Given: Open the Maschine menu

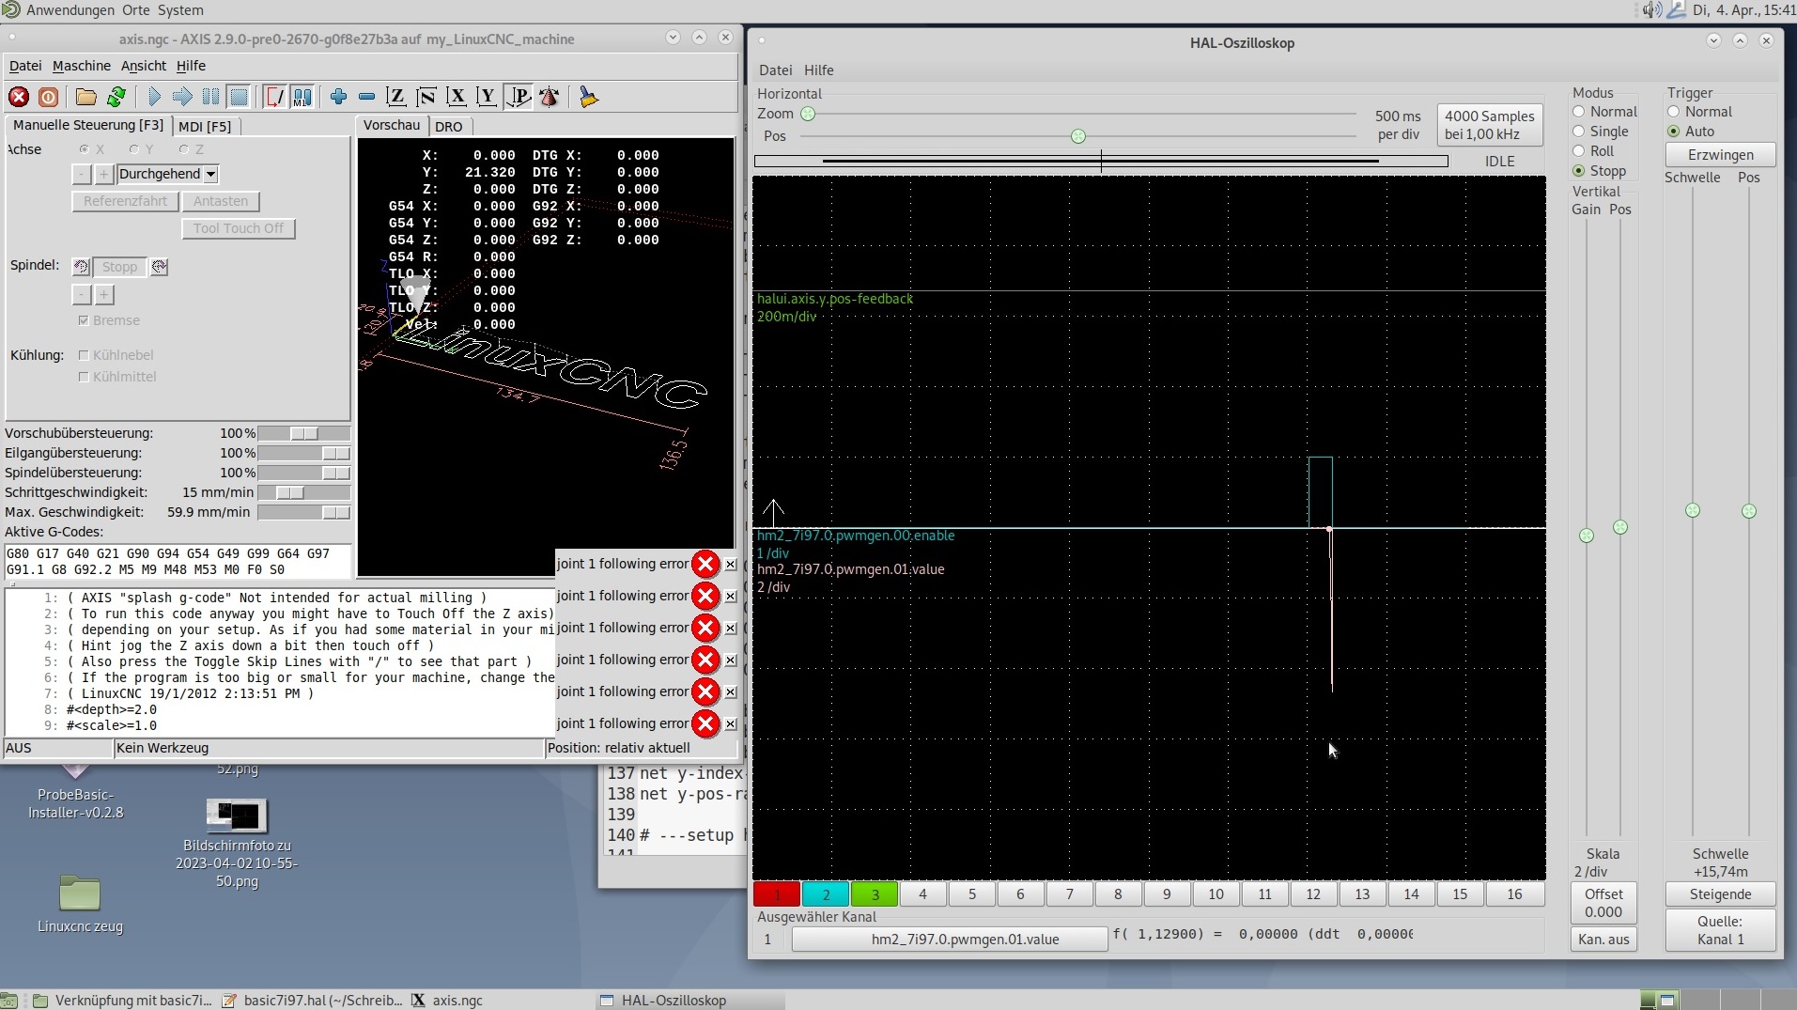Looking at the screenshot, I should [82, 66].
